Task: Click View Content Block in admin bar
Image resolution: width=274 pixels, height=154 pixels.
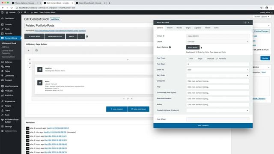Action: click(48, 12)
